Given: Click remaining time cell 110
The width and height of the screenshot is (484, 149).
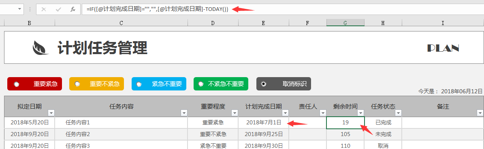Looking at the screenshot, I should [x=345, y=145].
